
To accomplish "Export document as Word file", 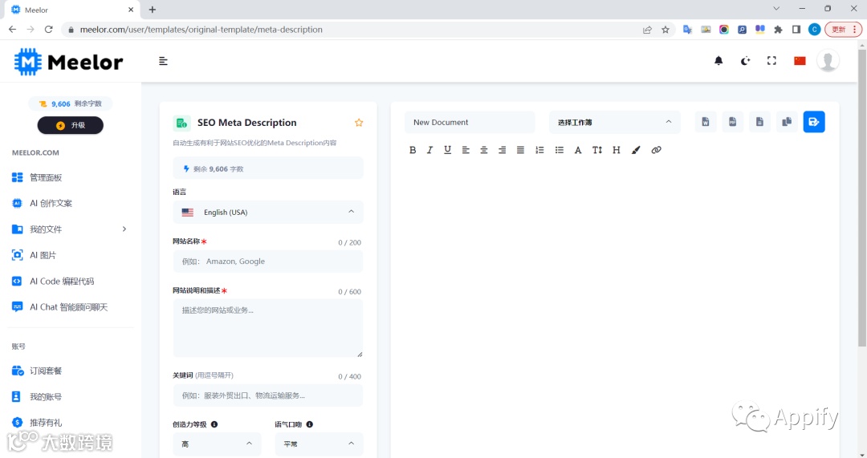I will tap(706, 122).
